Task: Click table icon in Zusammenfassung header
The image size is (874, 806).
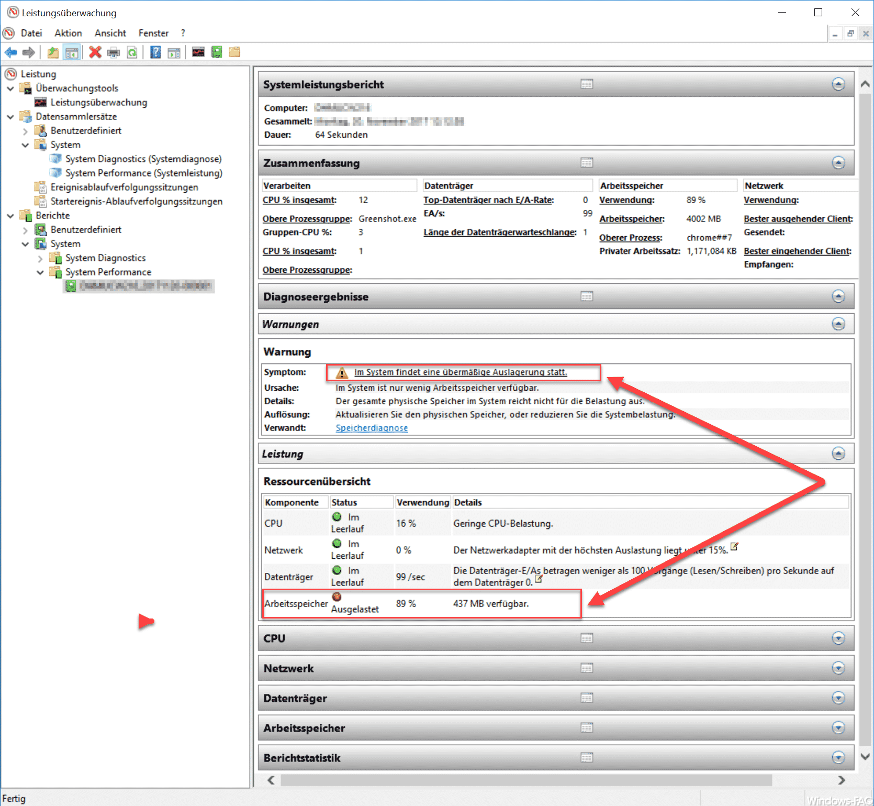Action: click(x=587, y=163)
